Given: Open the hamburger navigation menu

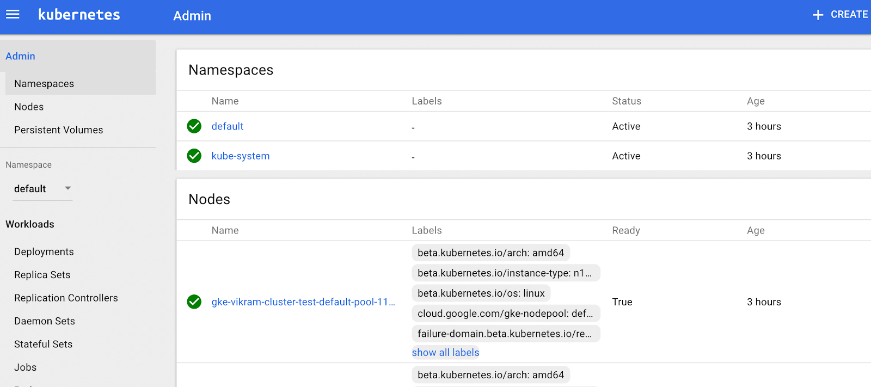Looking at the screenshot, I should coord(13,15).
